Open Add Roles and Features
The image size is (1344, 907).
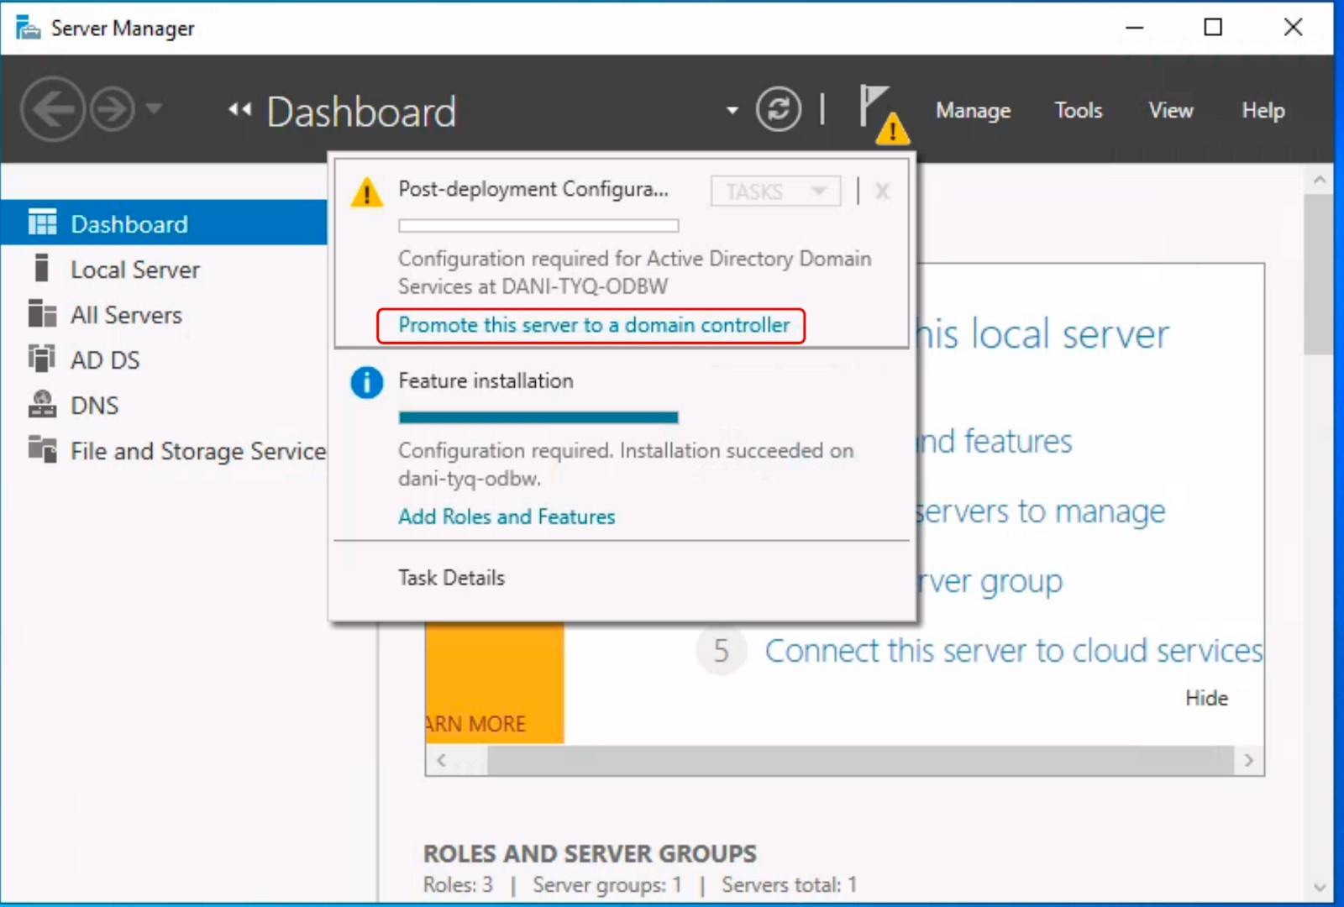tap(506, 516)
